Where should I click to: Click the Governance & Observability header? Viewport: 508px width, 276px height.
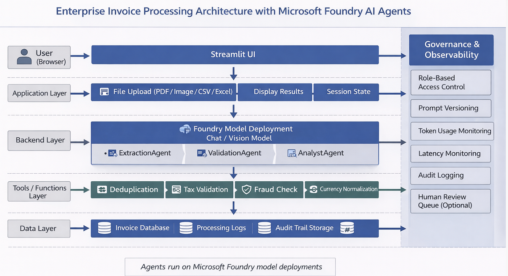coord(451,50)
